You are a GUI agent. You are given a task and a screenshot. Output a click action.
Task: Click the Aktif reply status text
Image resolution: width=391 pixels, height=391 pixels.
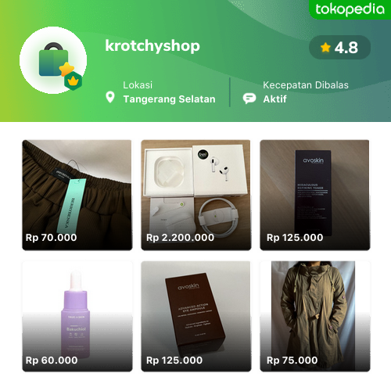[274, 99]
